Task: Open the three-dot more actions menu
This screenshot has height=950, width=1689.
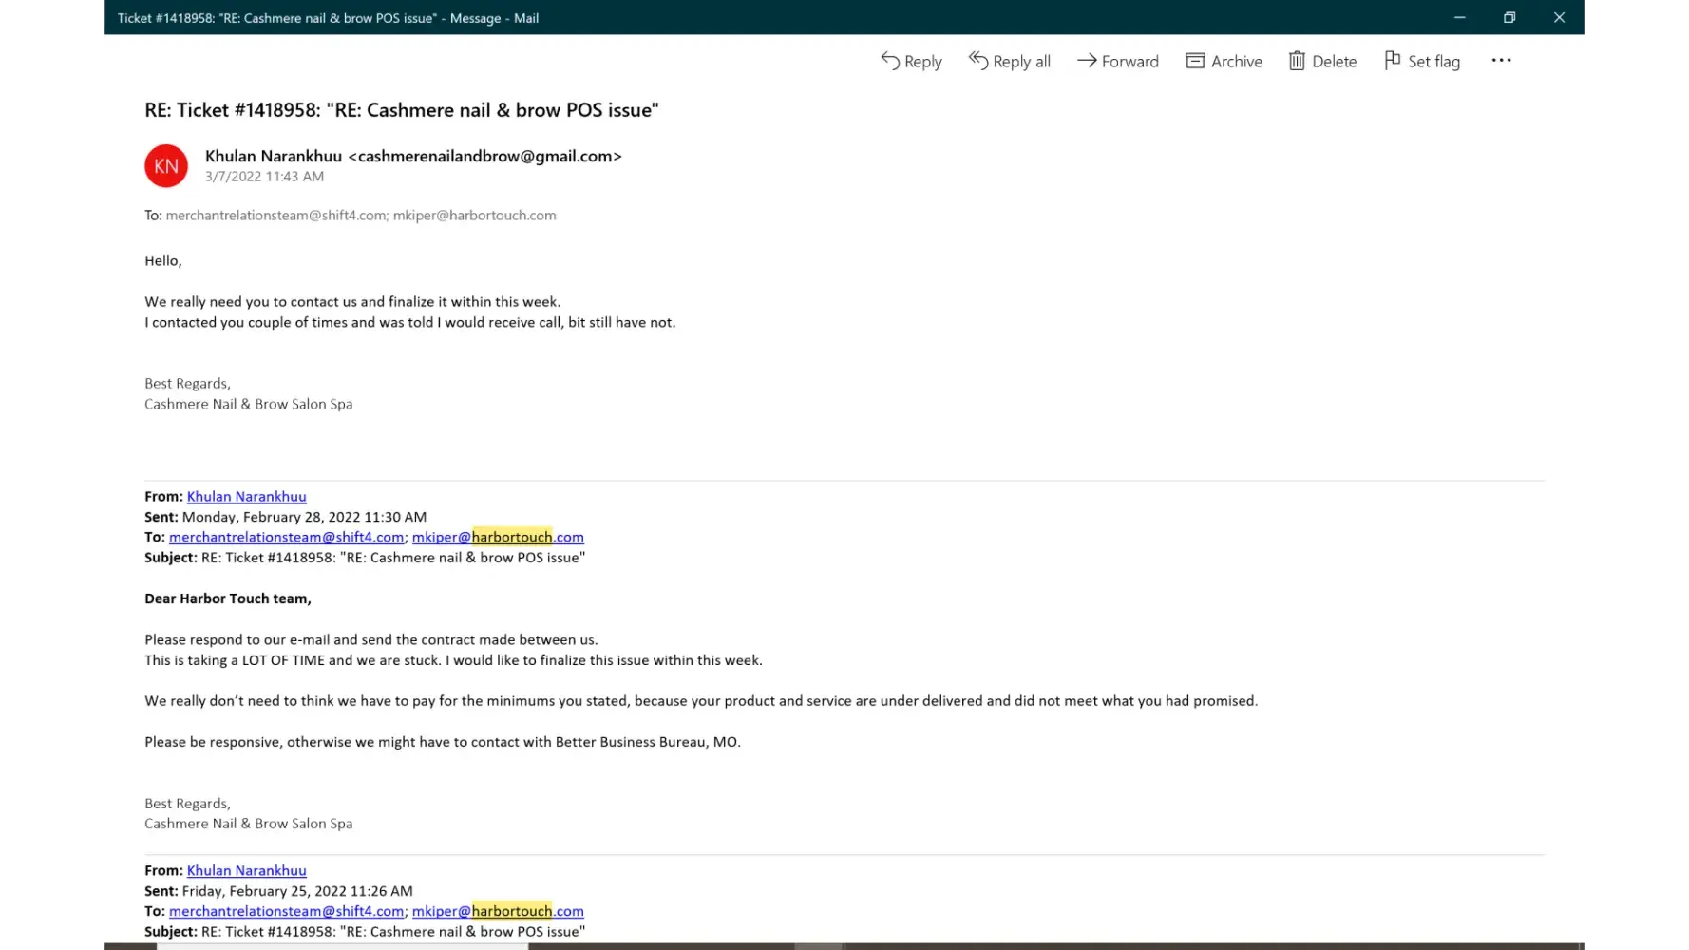Action: 1501,61
